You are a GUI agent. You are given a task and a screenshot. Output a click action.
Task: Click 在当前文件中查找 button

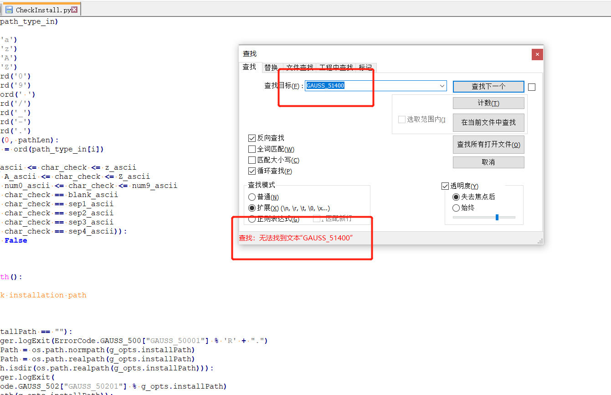coord(488,122)
